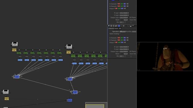Select the first green node in the right chain
This screenshot has width=193, height=108.
point(73,56)
